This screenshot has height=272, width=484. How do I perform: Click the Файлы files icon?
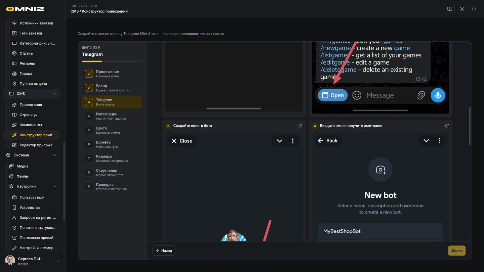(x=11, y=176)
